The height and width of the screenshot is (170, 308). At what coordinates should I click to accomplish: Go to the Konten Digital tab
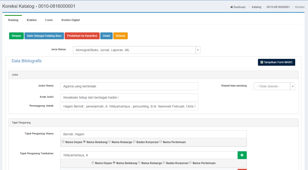(x=71, y=20)
